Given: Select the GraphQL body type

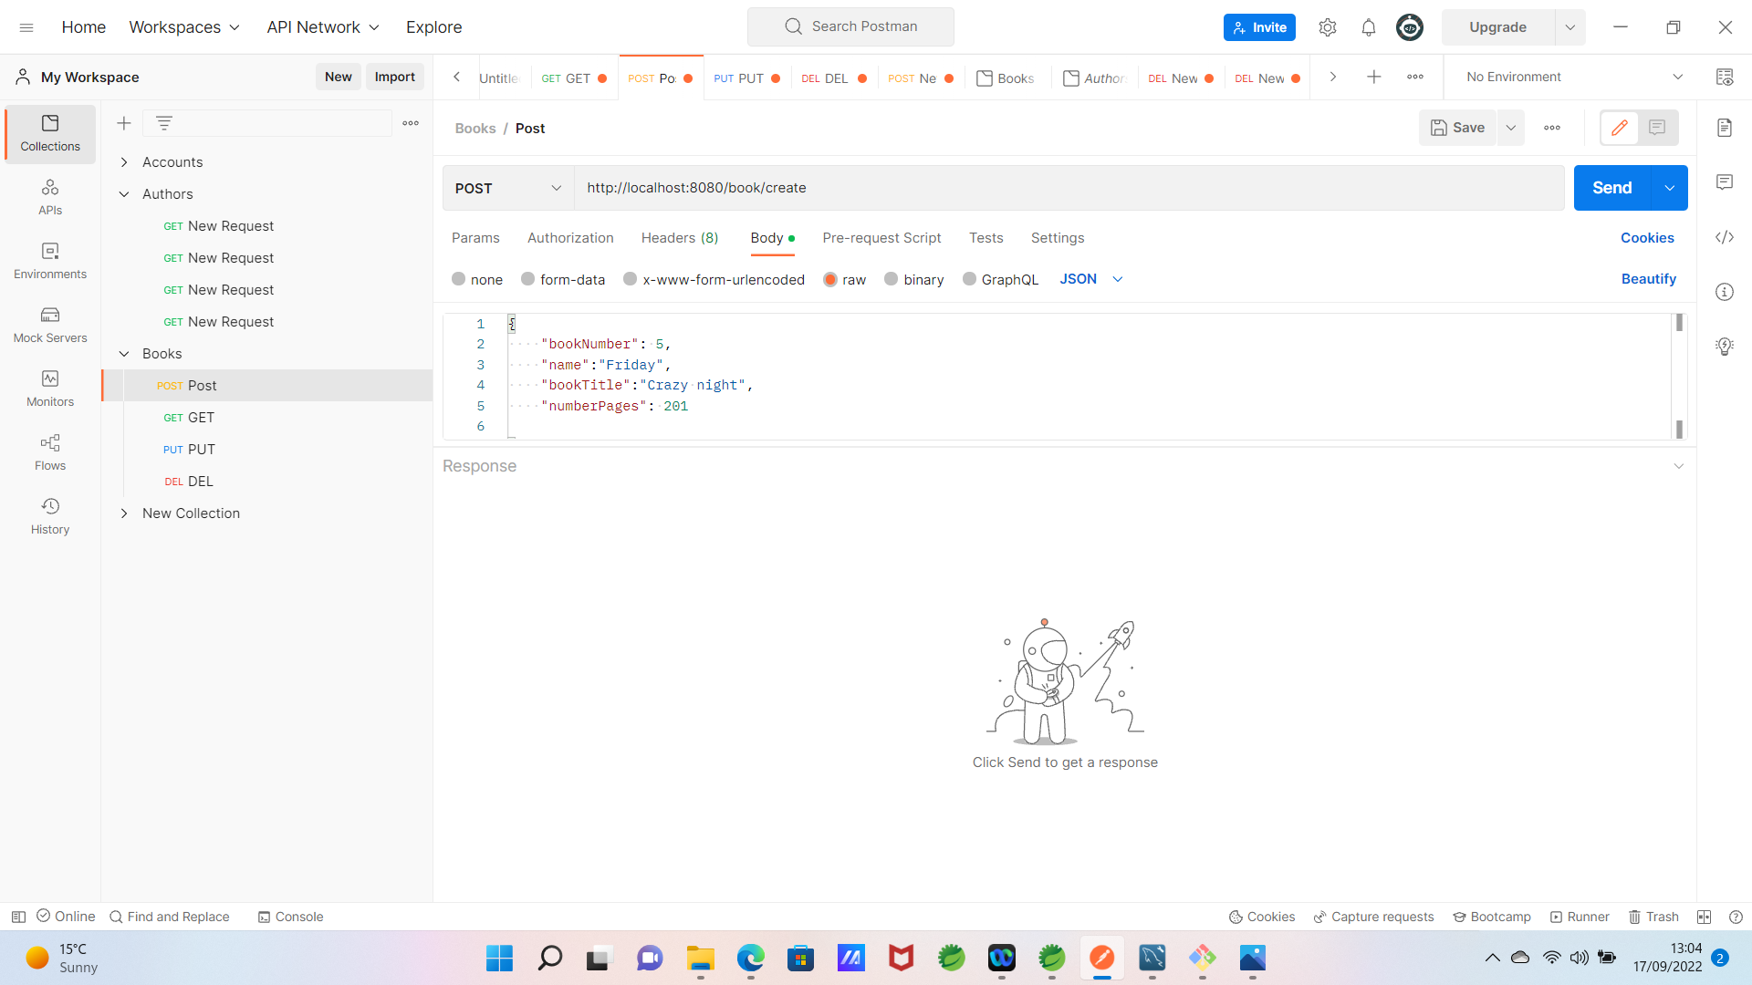Looking at the screenshot, I should click(x=1000, y=279).
